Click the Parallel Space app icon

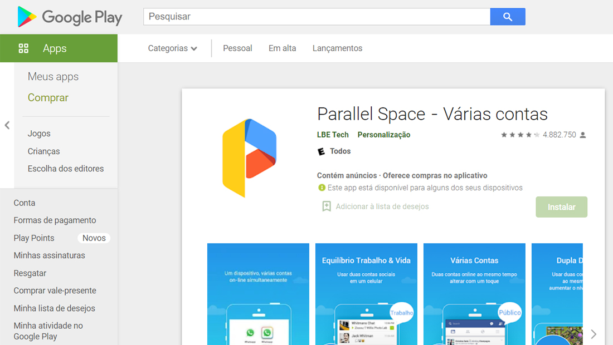click(x=250, y=158)
